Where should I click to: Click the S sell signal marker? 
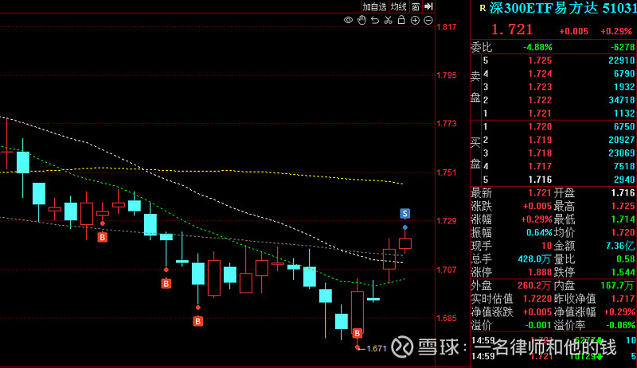click(x=404, y=214)
